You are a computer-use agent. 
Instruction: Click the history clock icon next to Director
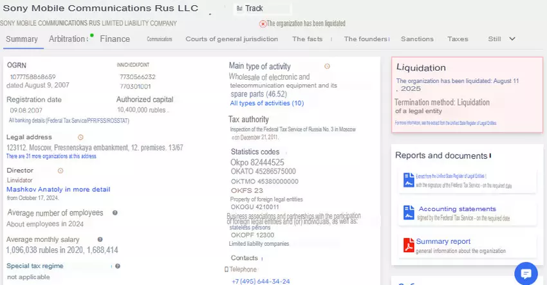pos(60,170)
